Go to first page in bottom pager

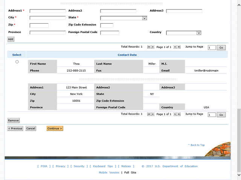[149, 114]
